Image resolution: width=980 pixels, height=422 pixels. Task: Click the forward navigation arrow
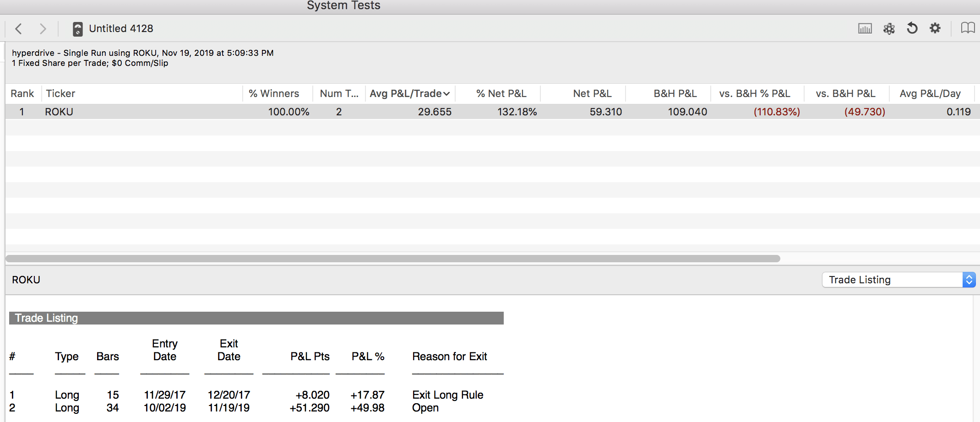pos(43,29)
